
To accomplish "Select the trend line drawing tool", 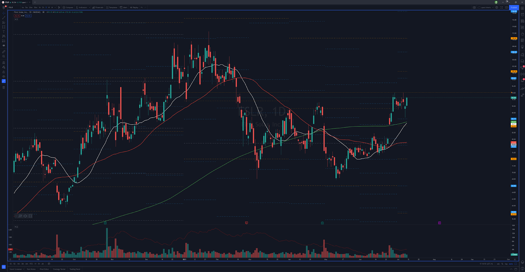I will pyautogui.click(x=4, y=18).
